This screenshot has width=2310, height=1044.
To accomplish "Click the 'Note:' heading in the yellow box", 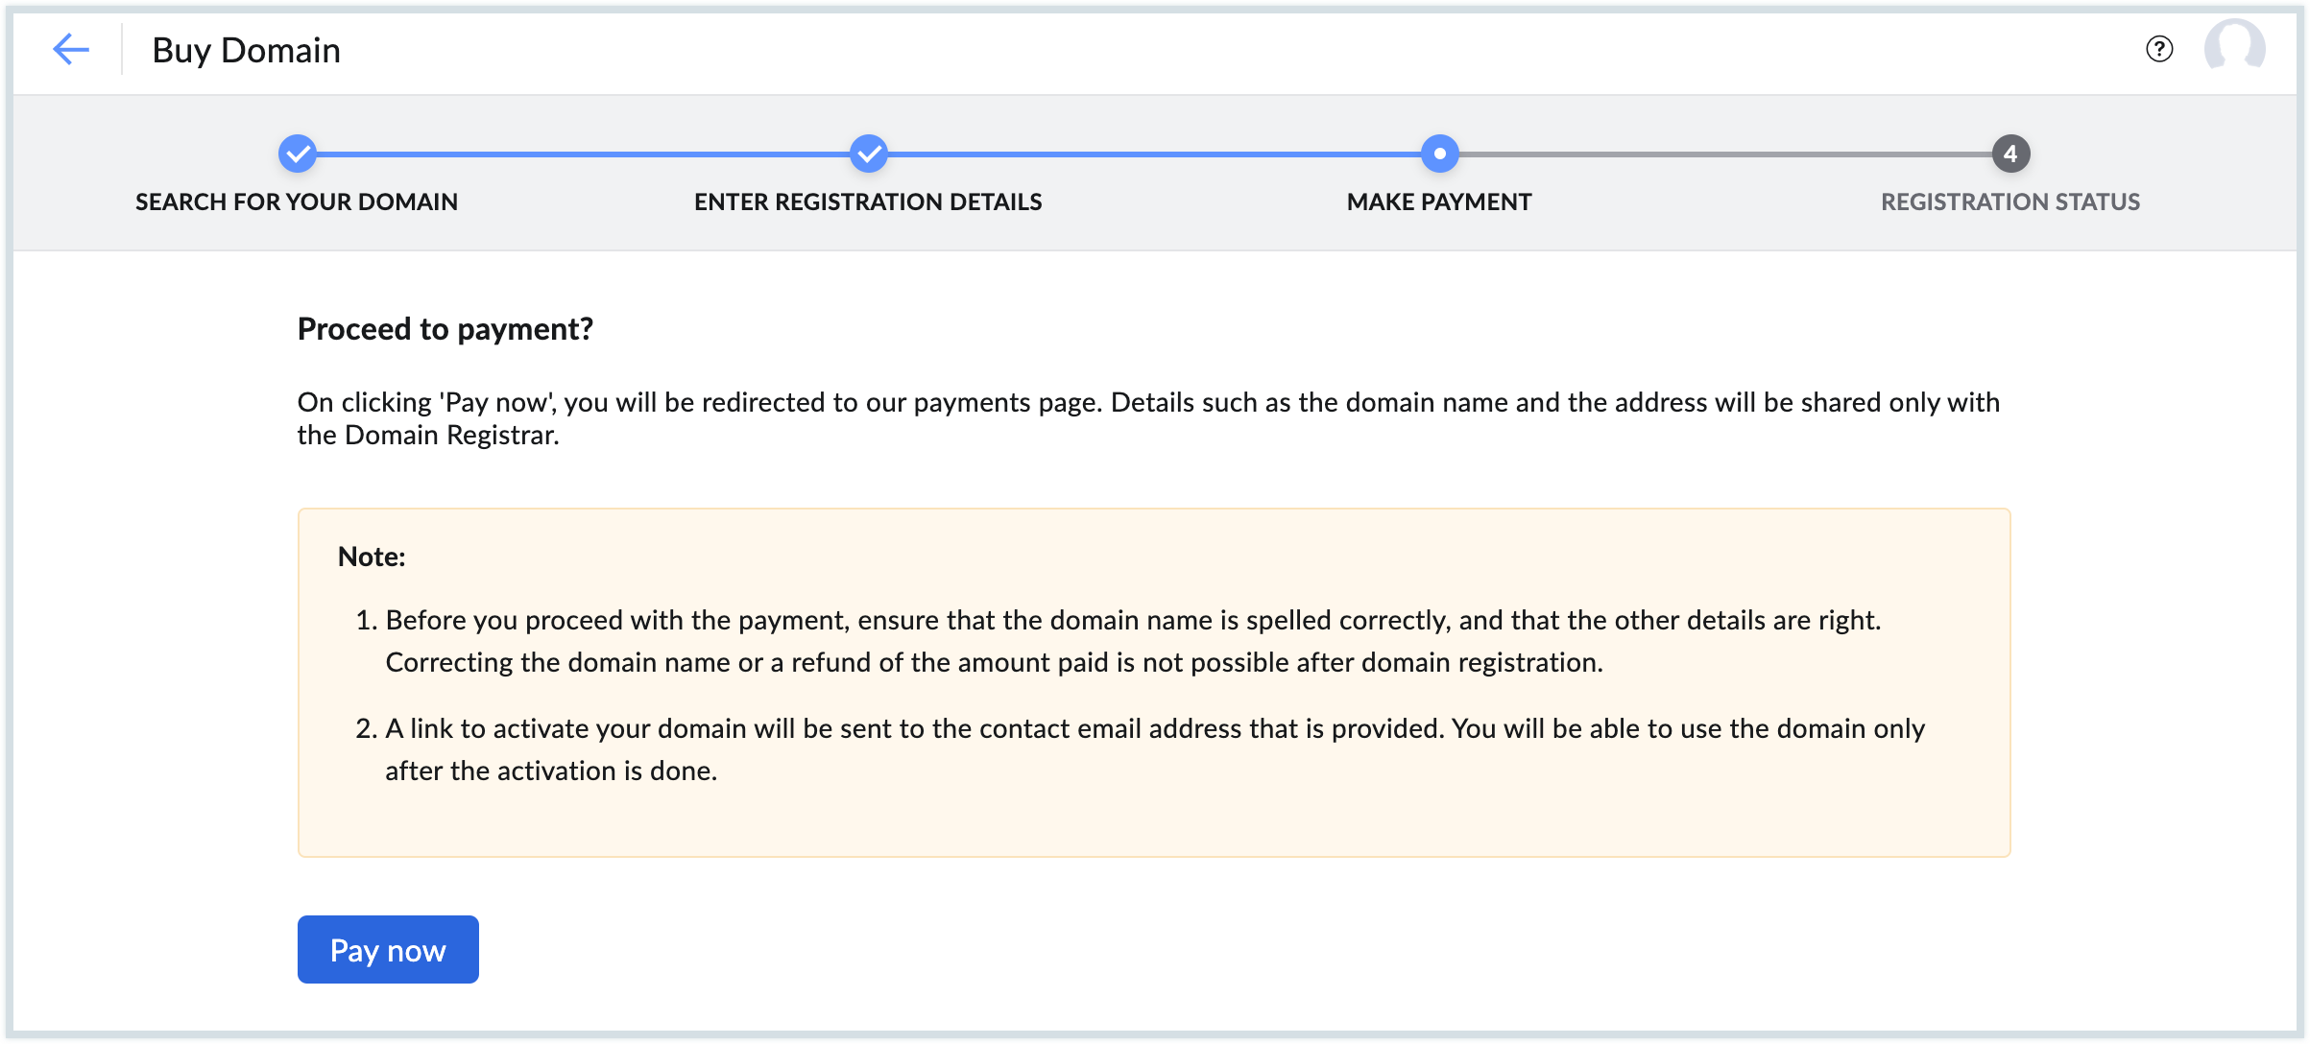I will 372,557.
